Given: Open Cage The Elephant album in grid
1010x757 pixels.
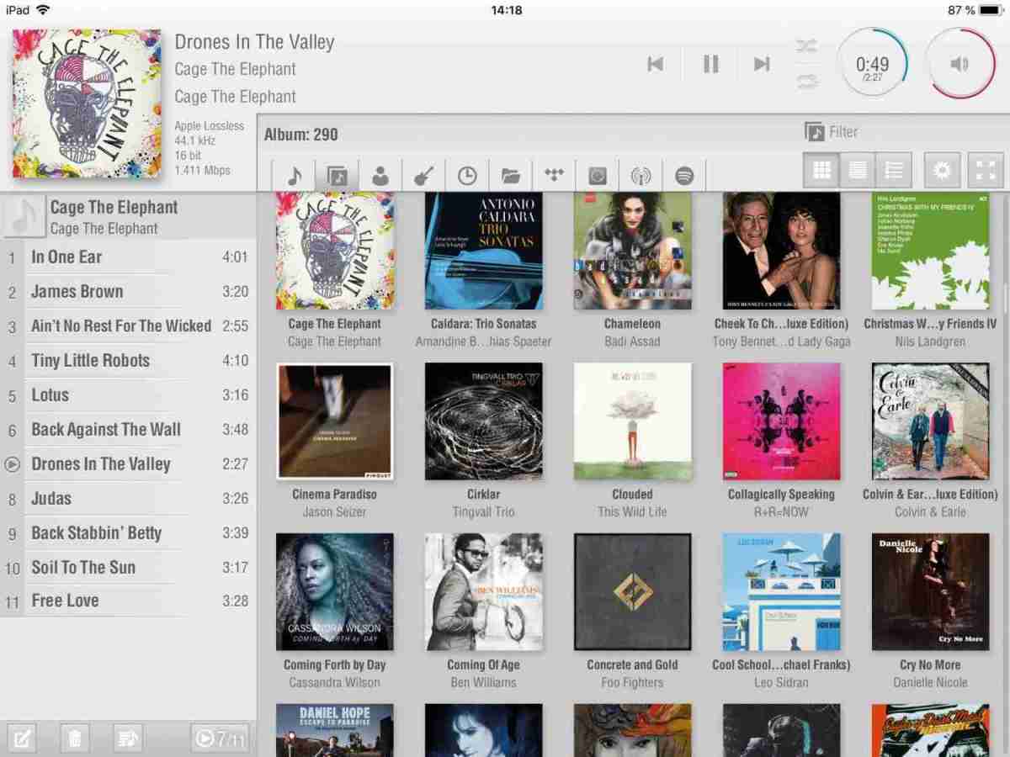Looking at the screenshot, I should 335,251.
